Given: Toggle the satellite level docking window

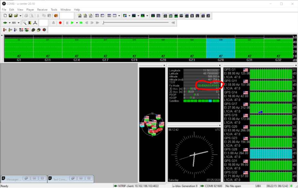Looking at the screenshot, I should 176,16.
